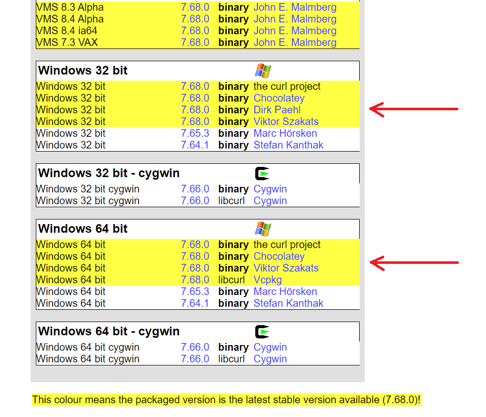Viewport: 486px width, 417px height.
Task: Open Cygwin link in Windows 64 bit cygwin libcurl row
Action: (270, 359)
